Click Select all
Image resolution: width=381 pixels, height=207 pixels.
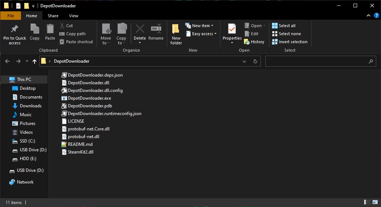pyautogui.click(x=284, y=26)
